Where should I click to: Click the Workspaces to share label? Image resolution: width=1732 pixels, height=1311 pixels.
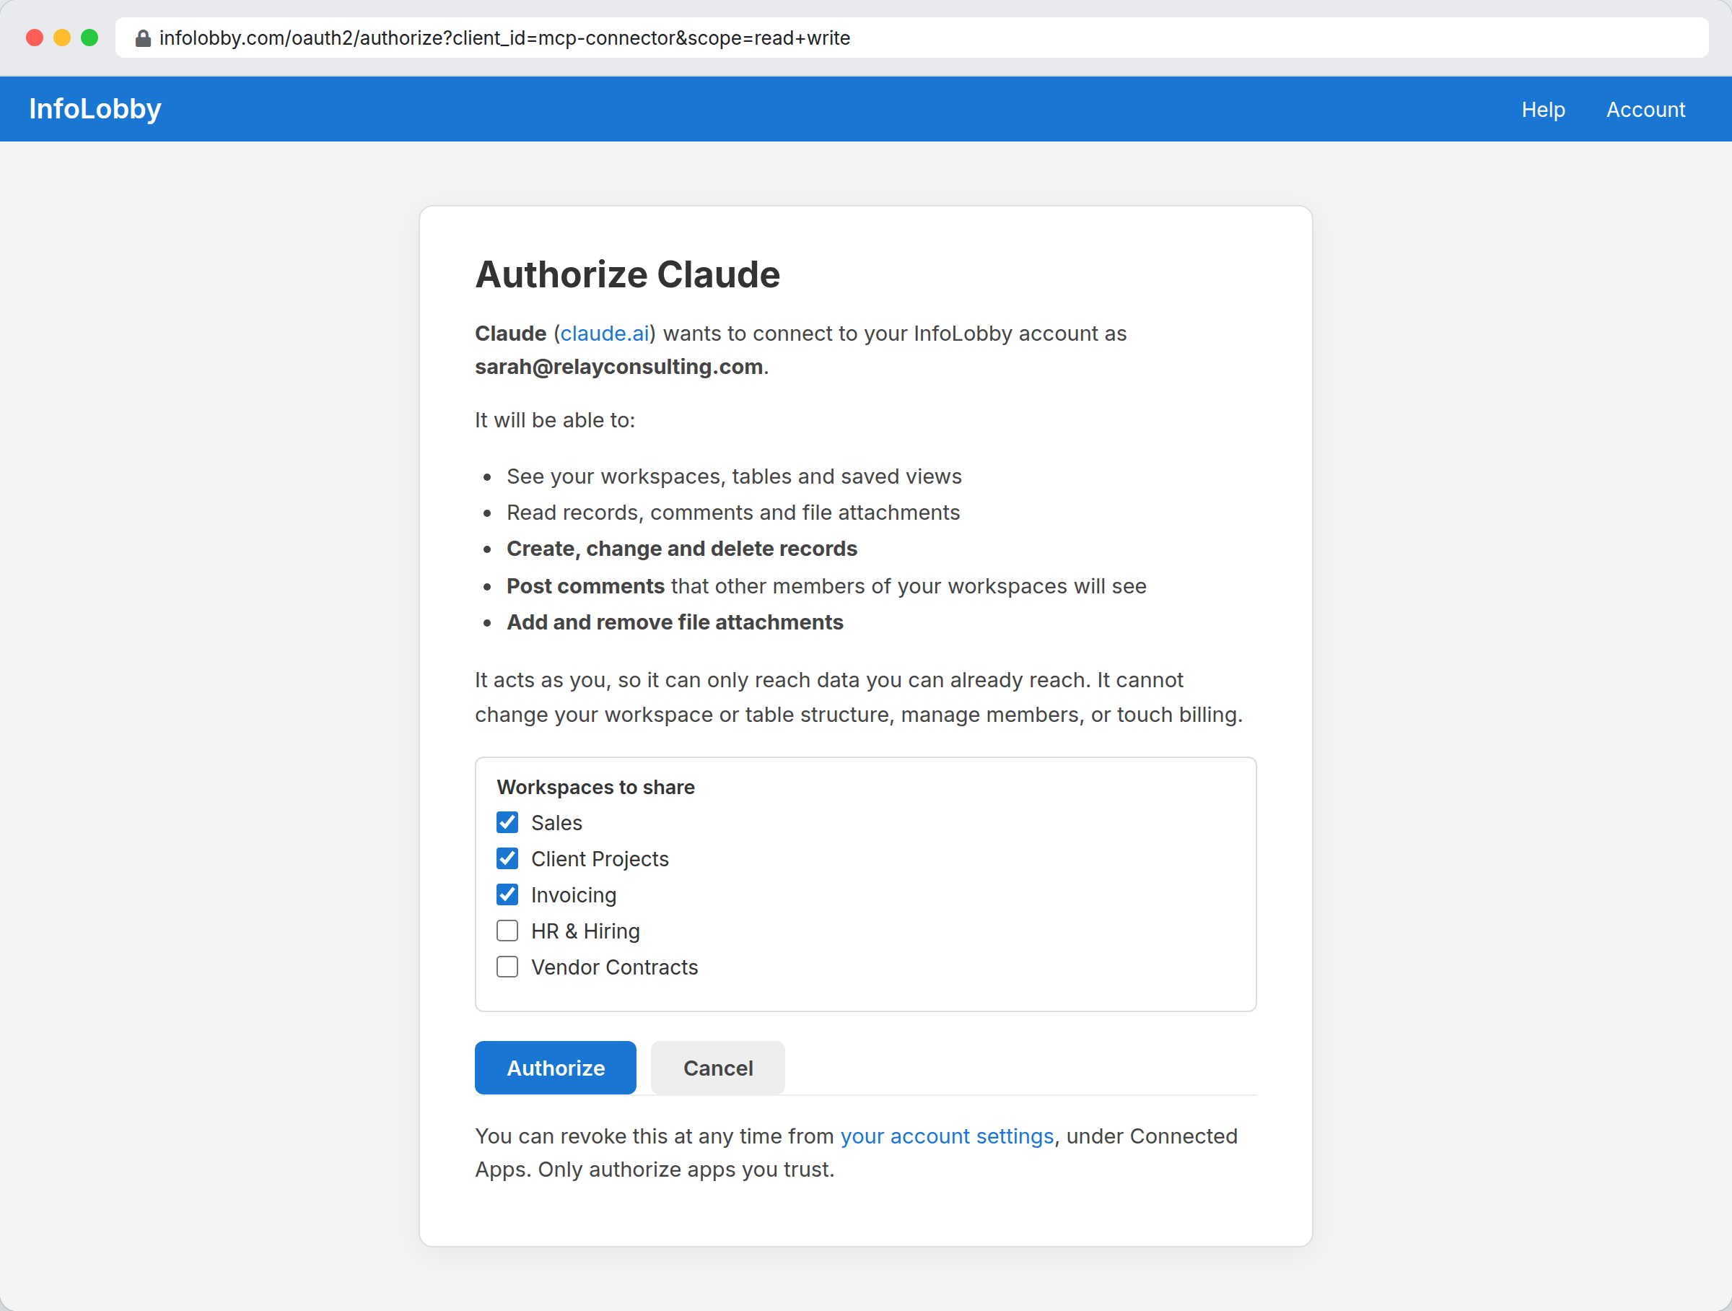596,787
